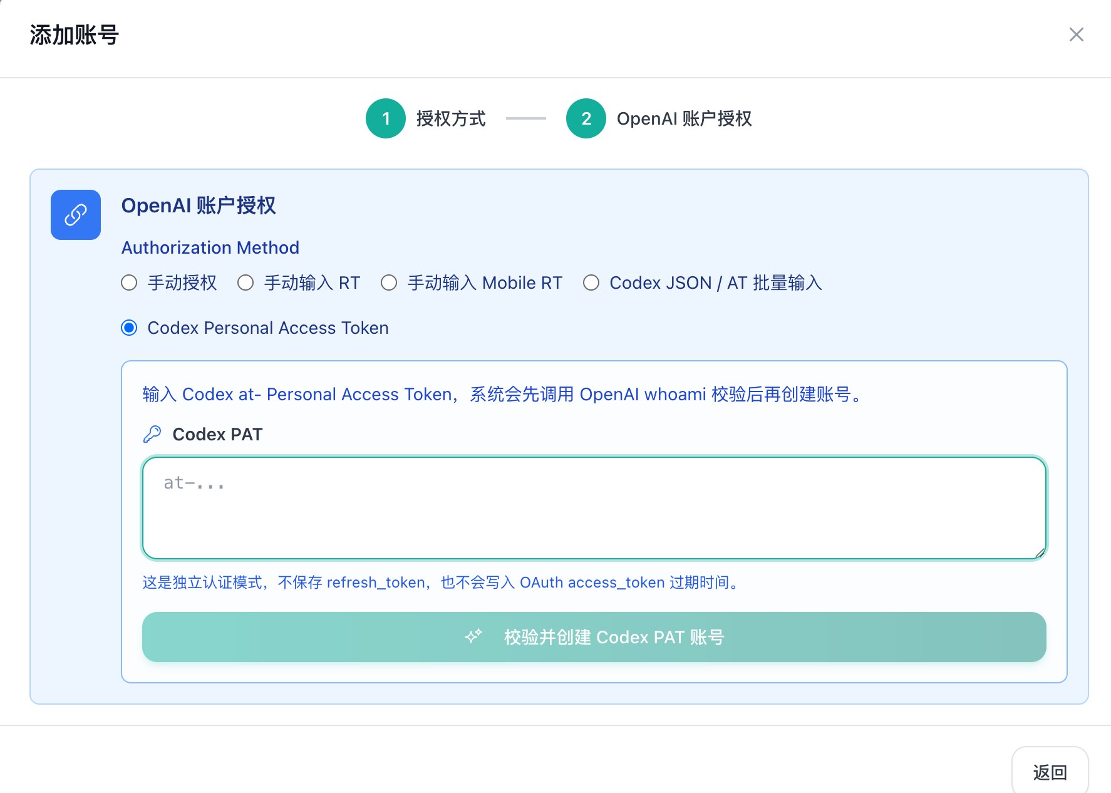The width and height of the screenshot is (1111, 793).
Task: Click the key icon beside Codex PAT
Action: click(x=152, y=434)
